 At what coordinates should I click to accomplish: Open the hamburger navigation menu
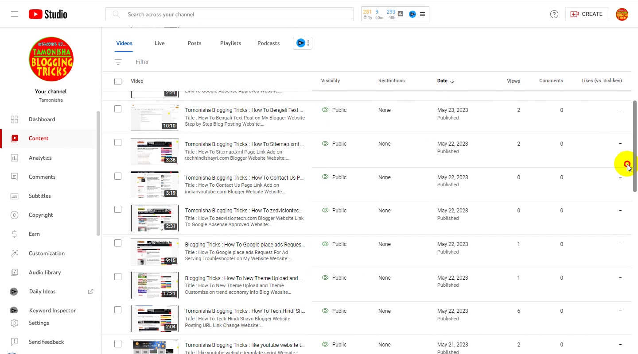pyautogui.click(x=14, y=14)
